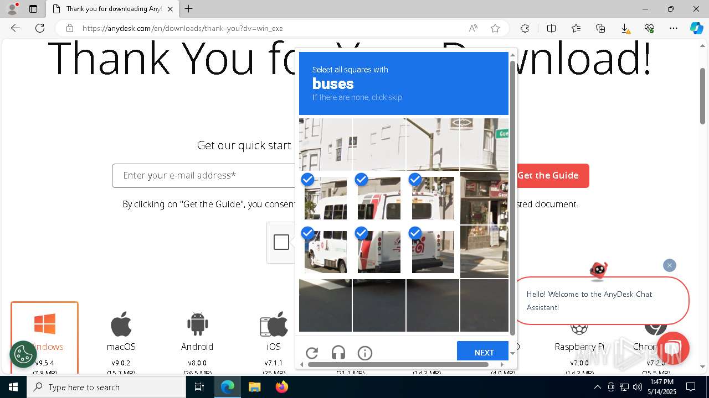Open Downloads panel
Image resolution: width=709 pixels, height=398 pixels.
point(625,28)
